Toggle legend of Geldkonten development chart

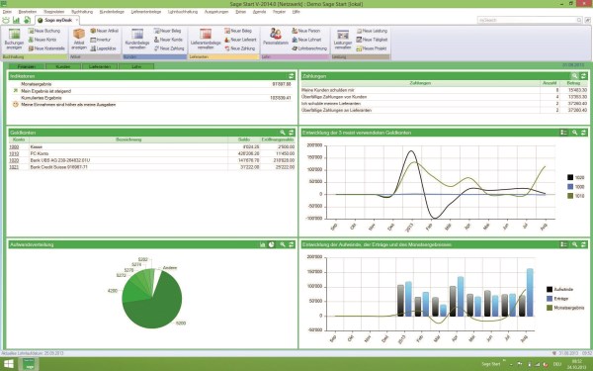[x=564, y=133]
